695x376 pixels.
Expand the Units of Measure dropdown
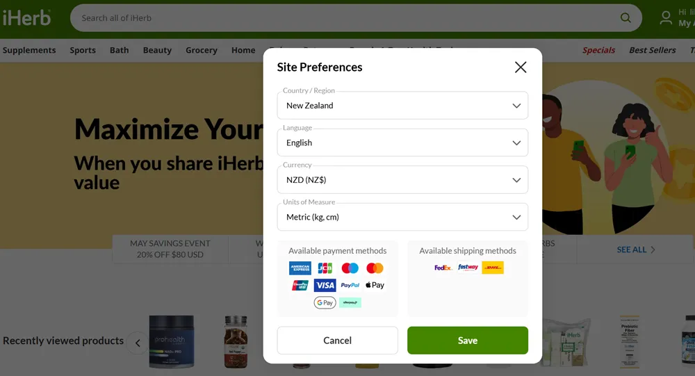[402, 217]
